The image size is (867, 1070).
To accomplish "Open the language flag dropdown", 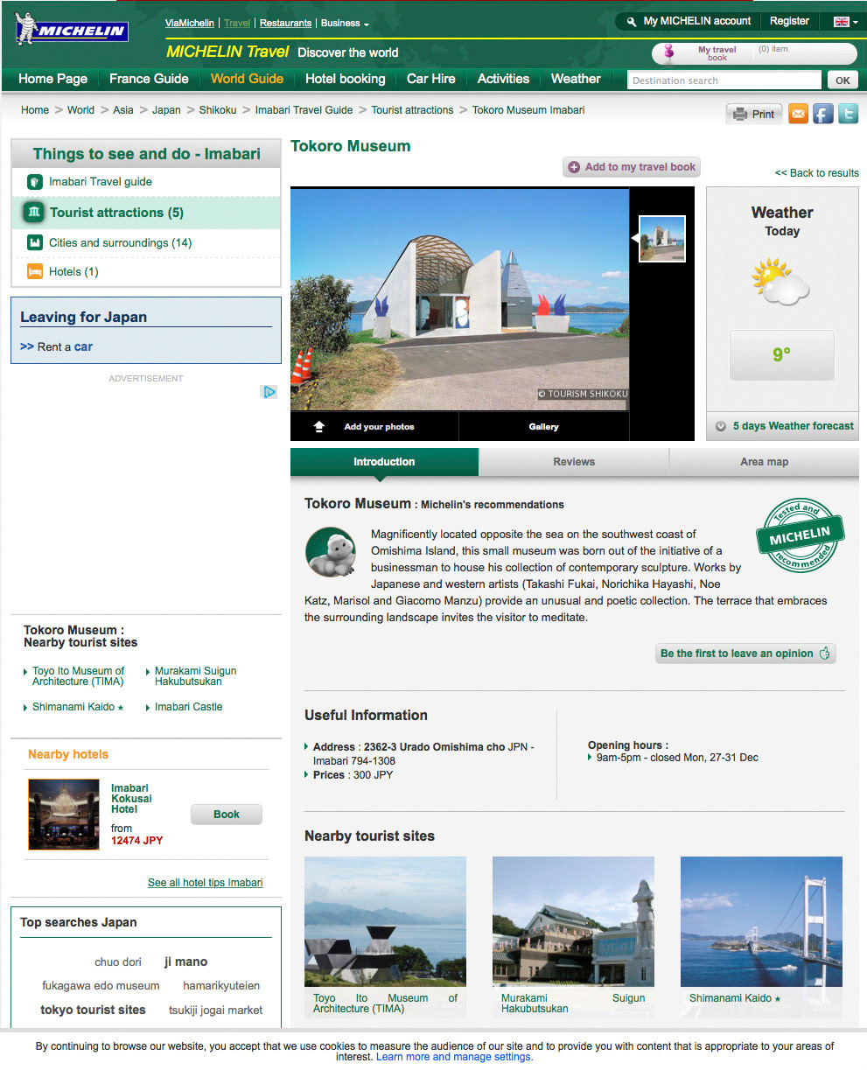I will click(x=846, y=22).
